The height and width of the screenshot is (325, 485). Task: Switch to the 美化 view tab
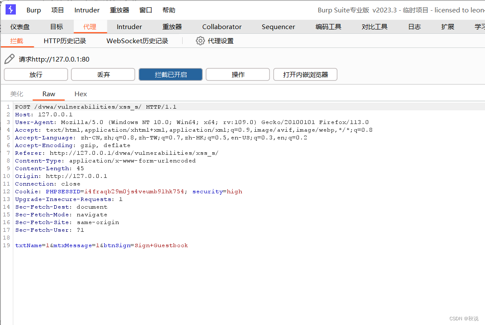tap(17, 94)
